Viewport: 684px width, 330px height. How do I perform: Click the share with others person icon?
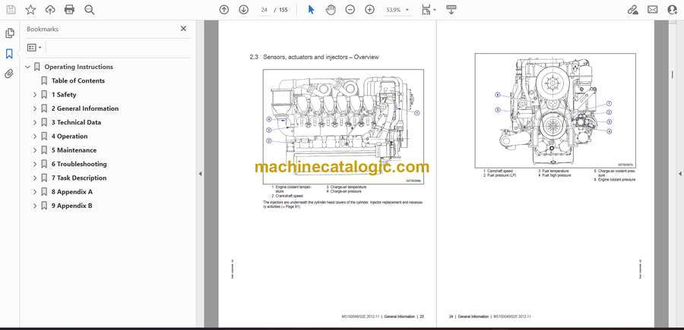(x=673, y=10)
